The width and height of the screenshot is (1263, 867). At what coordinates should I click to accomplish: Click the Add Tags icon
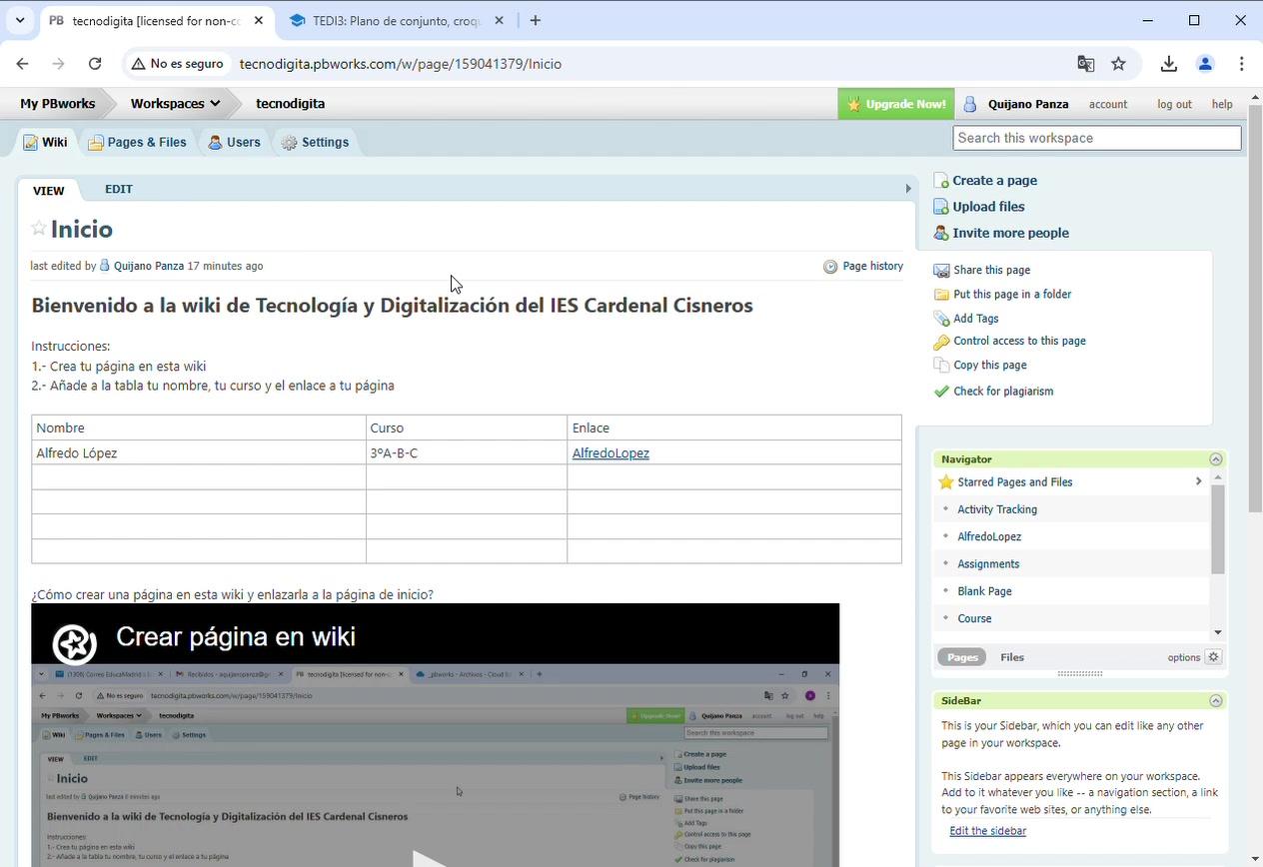point(941,319)
